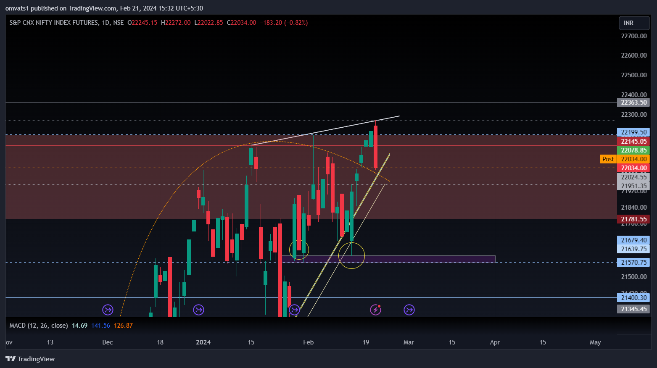Click the 21781.55 dark red price label
The image size is (657, 368).
pos(633,219)
